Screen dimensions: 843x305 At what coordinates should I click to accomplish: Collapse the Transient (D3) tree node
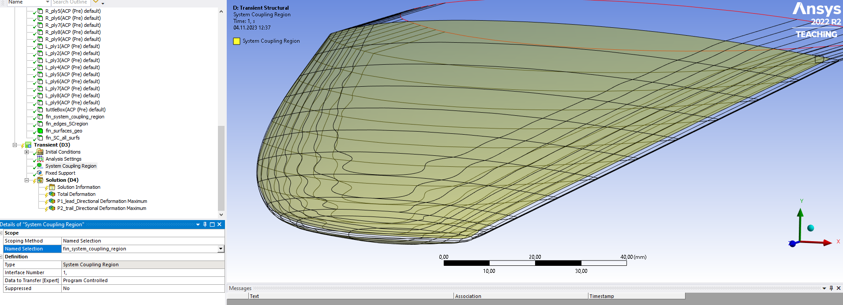pos(15,145)
